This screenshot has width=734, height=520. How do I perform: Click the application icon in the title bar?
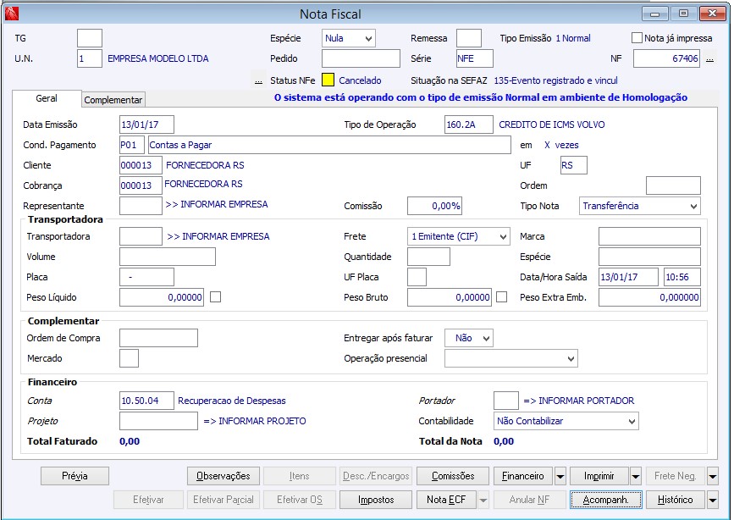(x=12, y=13)
